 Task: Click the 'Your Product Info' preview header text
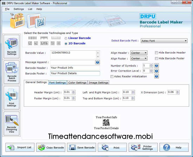[106, 117]
